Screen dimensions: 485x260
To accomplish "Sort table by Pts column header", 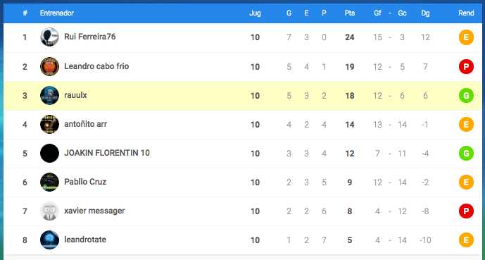I will coord(350,13).
